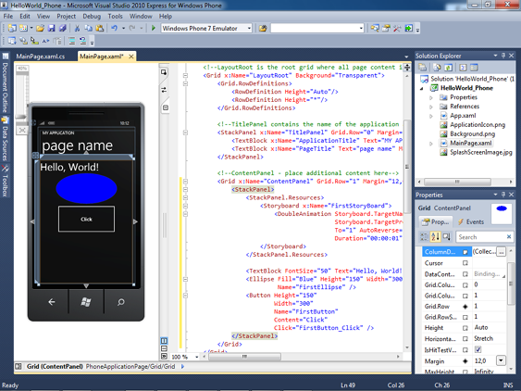
Task: Expand the References folder node
Action: tap(431, 107)
